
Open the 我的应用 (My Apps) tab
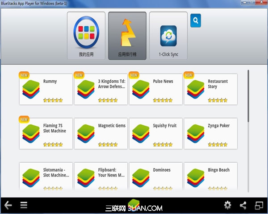(x=86, y=36)
